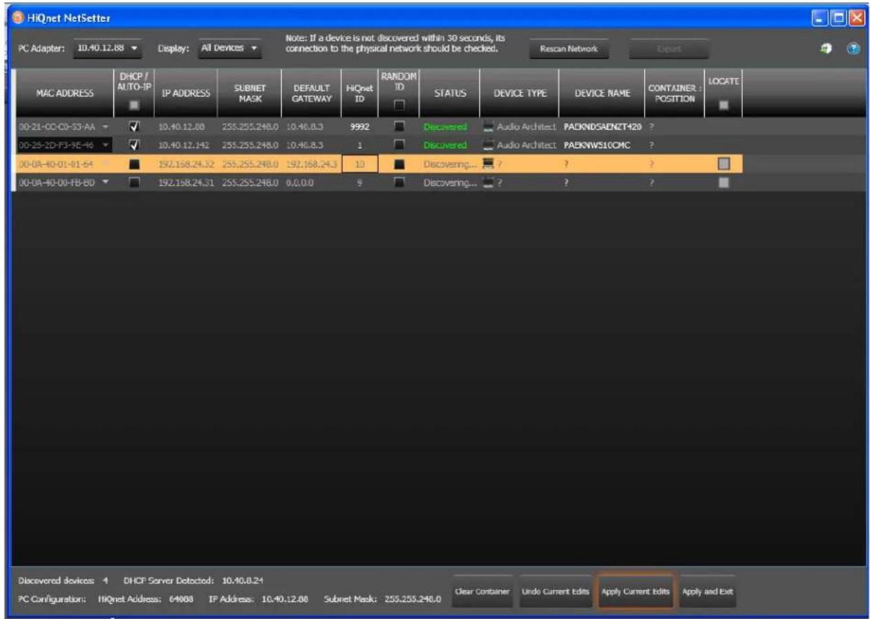This screenshot has height=619, width=870.
Task: Select device name PAEKNDSAENZT420
Action: 601,128
